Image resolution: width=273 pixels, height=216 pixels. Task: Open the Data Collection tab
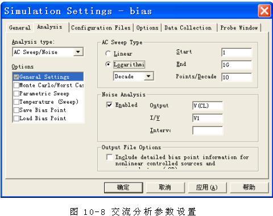[188, 28]
